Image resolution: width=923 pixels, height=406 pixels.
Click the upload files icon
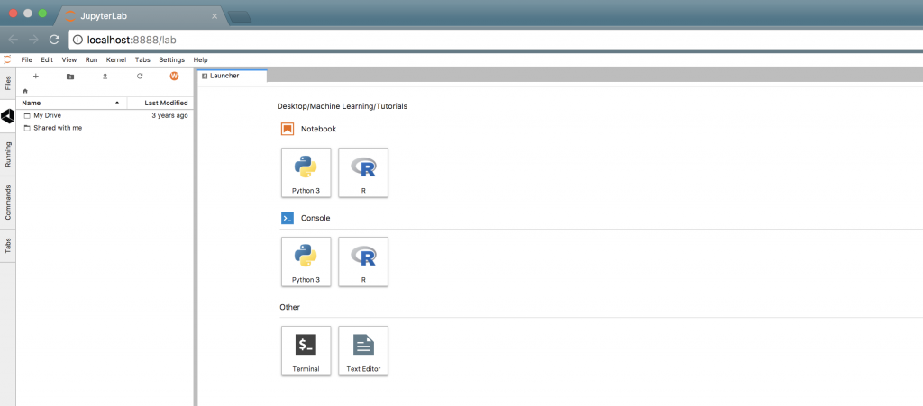(105, 77)
